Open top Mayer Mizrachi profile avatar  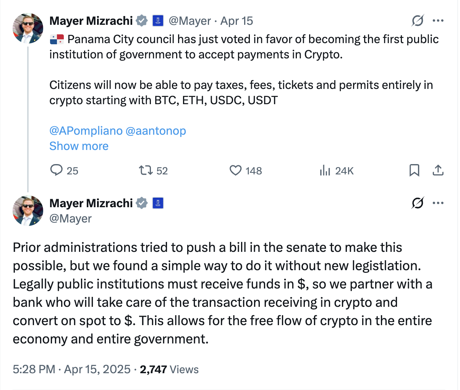coord(28,28)
